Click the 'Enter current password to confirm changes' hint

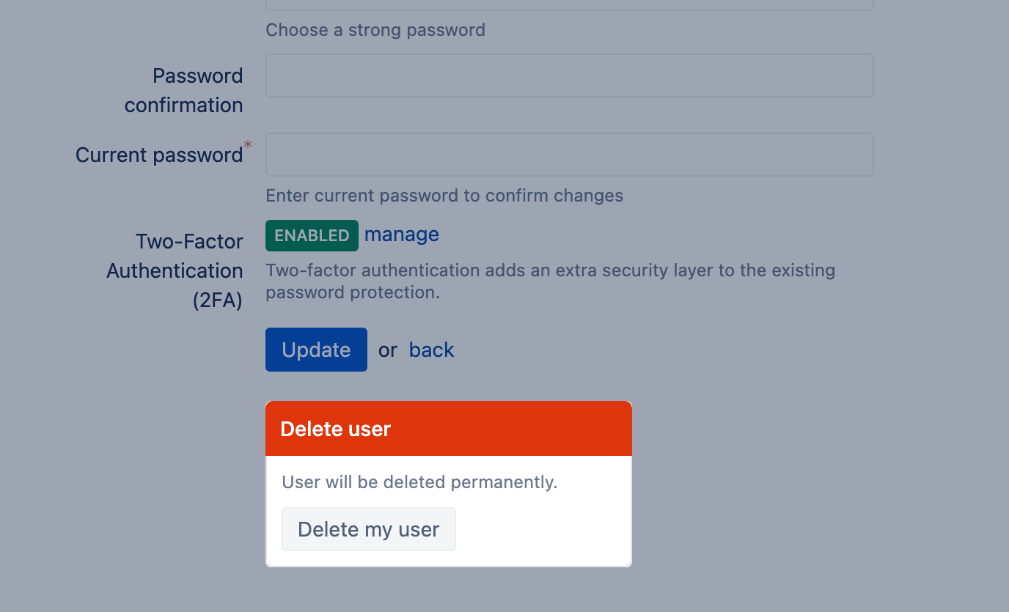point(444,196)
